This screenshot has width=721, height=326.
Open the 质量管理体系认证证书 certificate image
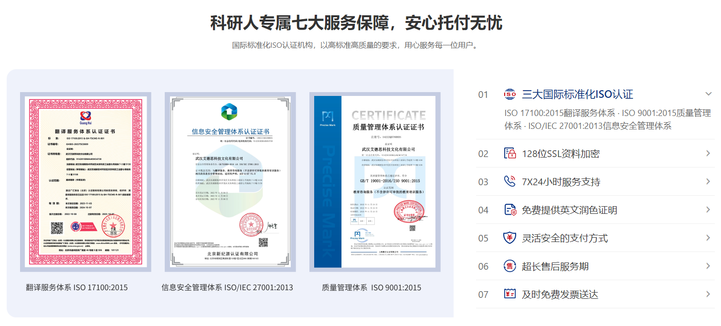point(375,182)
